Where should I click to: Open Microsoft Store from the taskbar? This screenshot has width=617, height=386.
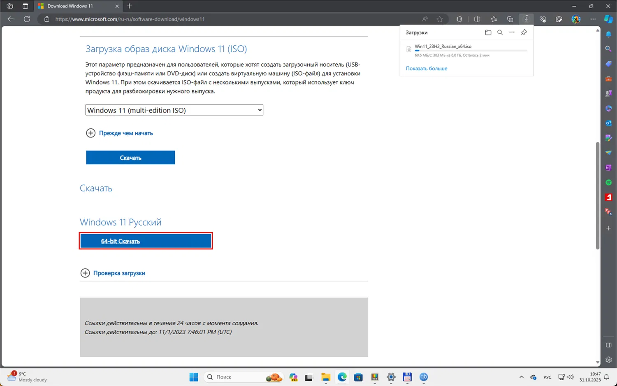358,377
